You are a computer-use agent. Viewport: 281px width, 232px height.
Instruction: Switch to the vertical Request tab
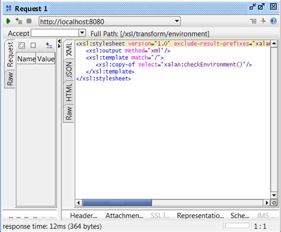(10, 54)
